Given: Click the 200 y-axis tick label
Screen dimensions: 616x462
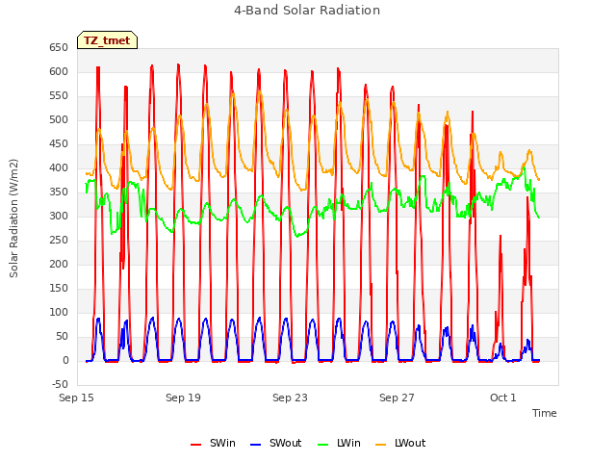Looking at the screenshot, I should click(59, 265).
